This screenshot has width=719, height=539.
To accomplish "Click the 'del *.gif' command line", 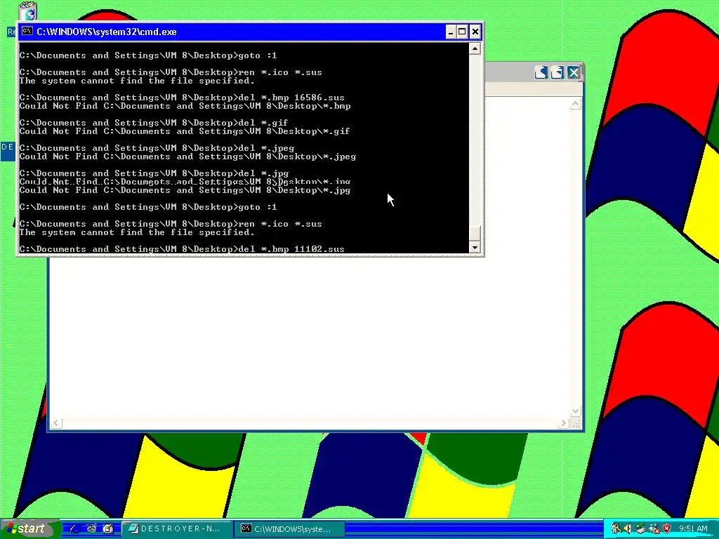I will pos(154,122).
